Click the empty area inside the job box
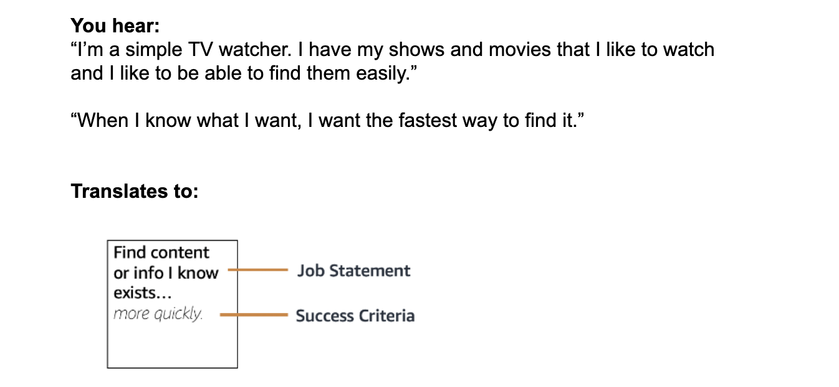Screen dimensions: 839x387 tap(172, 344)
